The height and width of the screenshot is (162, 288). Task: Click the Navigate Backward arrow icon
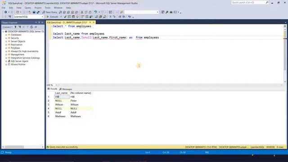[6, 12]
